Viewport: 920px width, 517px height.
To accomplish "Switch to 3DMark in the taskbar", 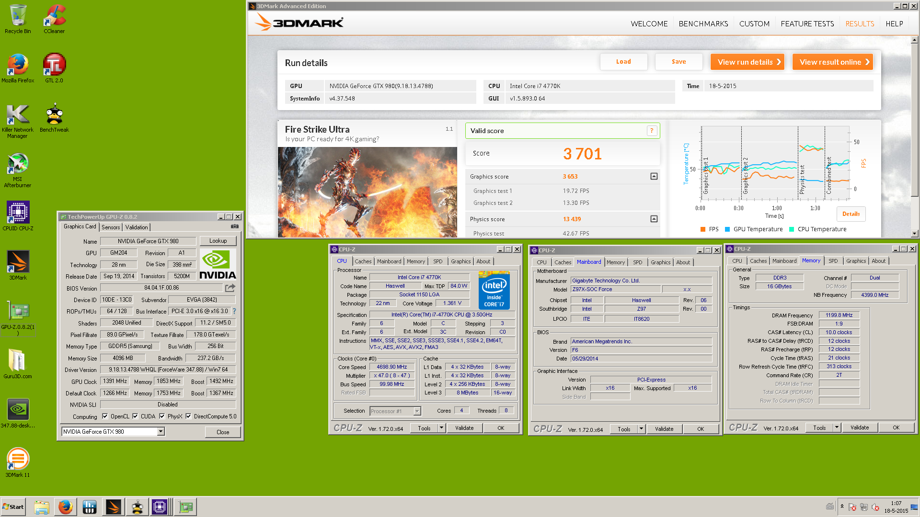I will tap(114, 507).
